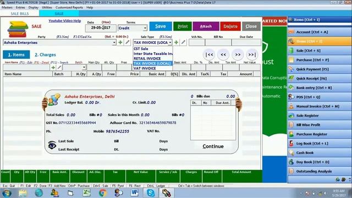Choose RETAIL INVOICE option
Screen dimensions: 352x198
click(x=153, y=58)
